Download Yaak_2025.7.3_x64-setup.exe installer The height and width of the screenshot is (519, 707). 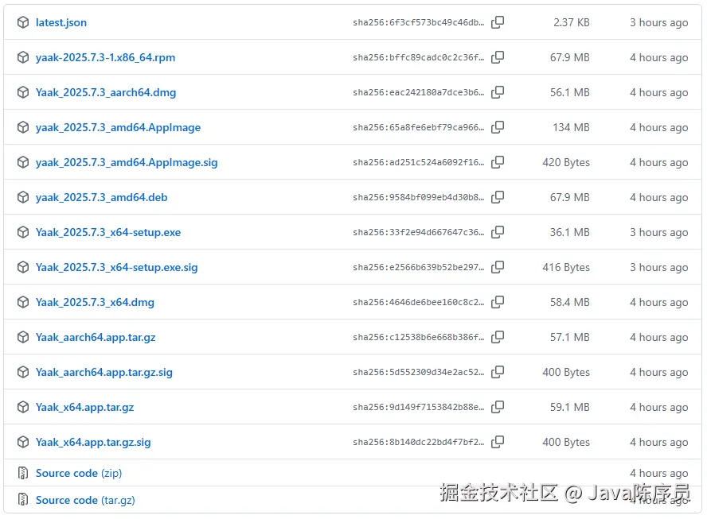pos(108,233)
